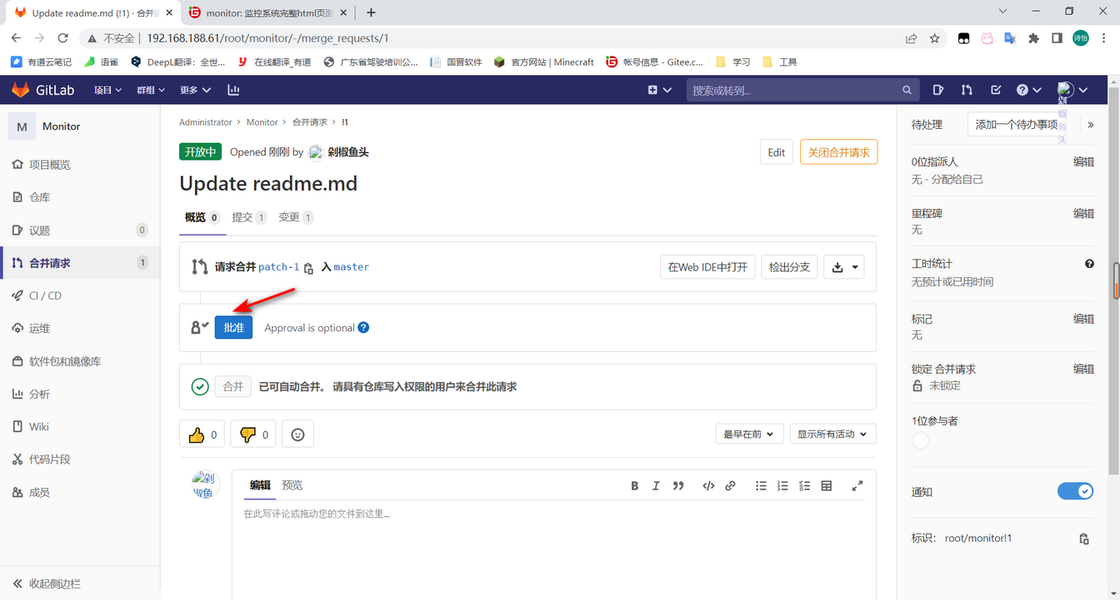Viewport: 1120px width, 600px height.
Task: Expand the download options arrow
Action: coord(855,267)
